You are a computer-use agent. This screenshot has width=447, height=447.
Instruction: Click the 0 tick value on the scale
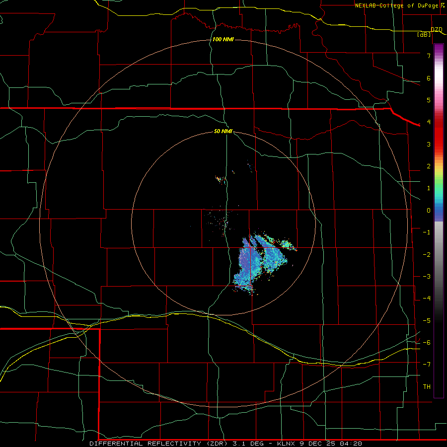pyautogui.click(x=429, y=211)
